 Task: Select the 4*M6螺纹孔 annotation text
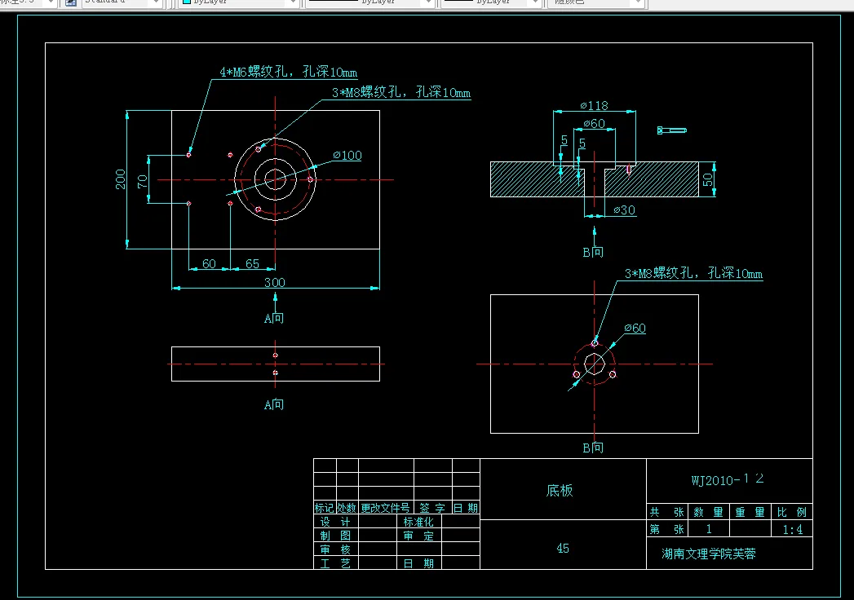pos(288,72)
